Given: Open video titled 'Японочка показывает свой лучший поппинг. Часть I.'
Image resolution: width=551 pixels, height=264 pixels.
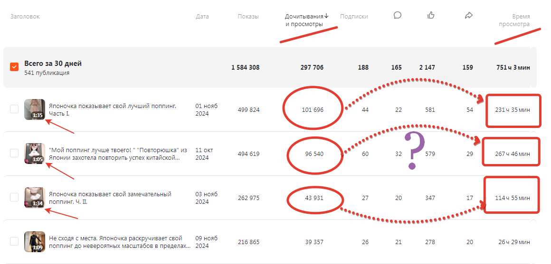Looking at the screenshot, I should point(112,109).
